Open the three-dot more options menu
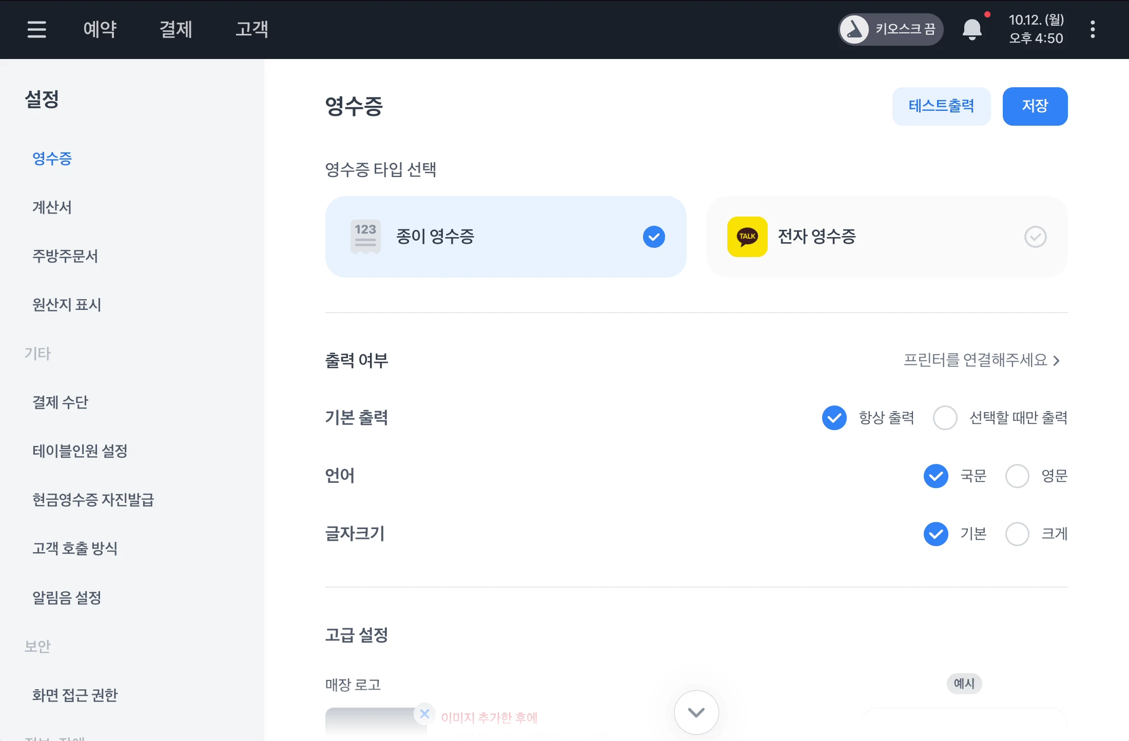Image resolution: width=1129 pixels, height=741 pixels. [1093, 29]
